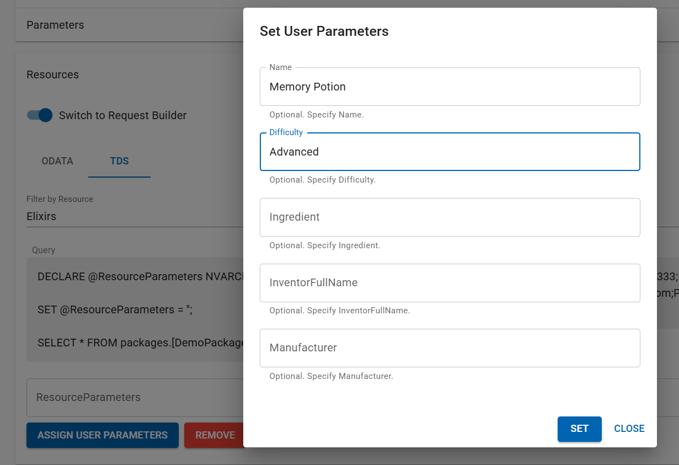The image size is (679, 465).
Task: Switch to the ODATA tab
Action: pos(57,161)
